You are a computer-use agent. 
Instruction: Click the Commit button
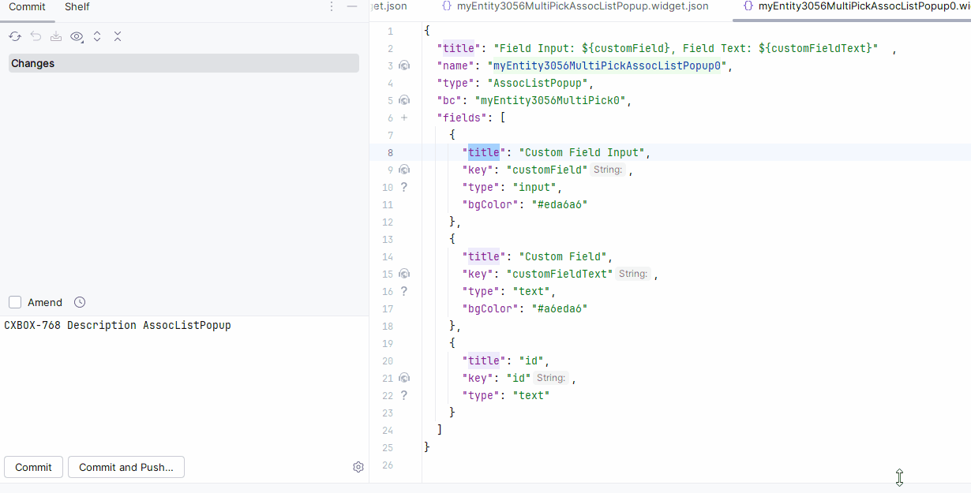(x=33, y=467)
